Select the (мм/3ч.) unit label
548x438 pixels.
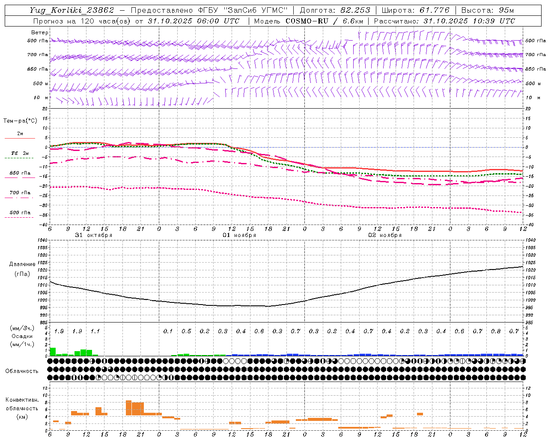pyautogui.click(x=22, y=328)
